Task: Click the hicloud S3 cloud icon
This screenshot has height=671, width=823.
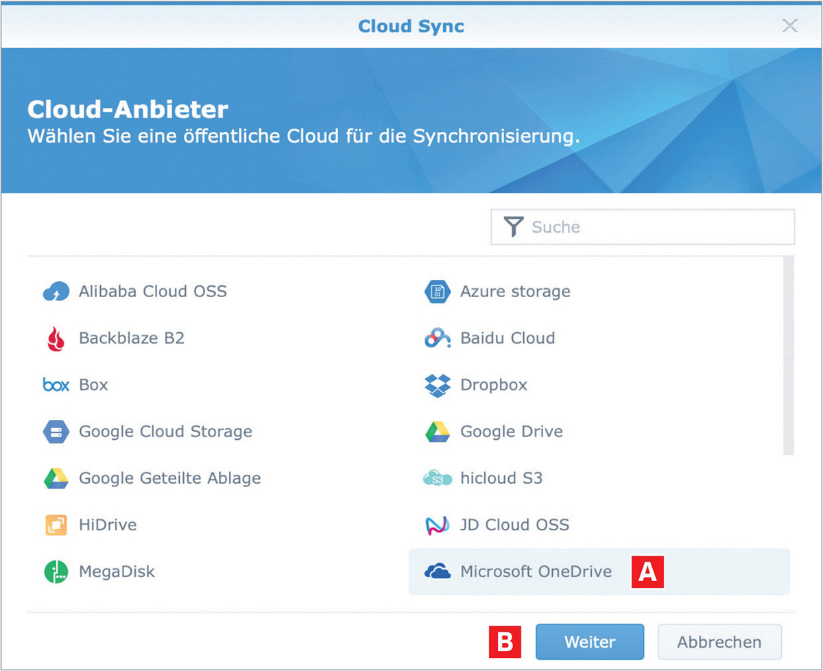Action: pos(438,478)
